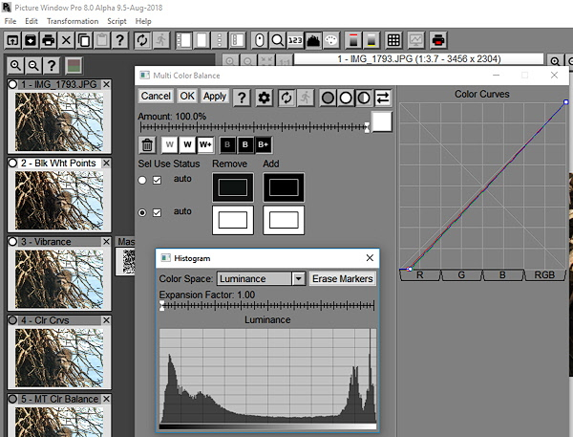Click the W+ white point button

(x=205, y=144)
